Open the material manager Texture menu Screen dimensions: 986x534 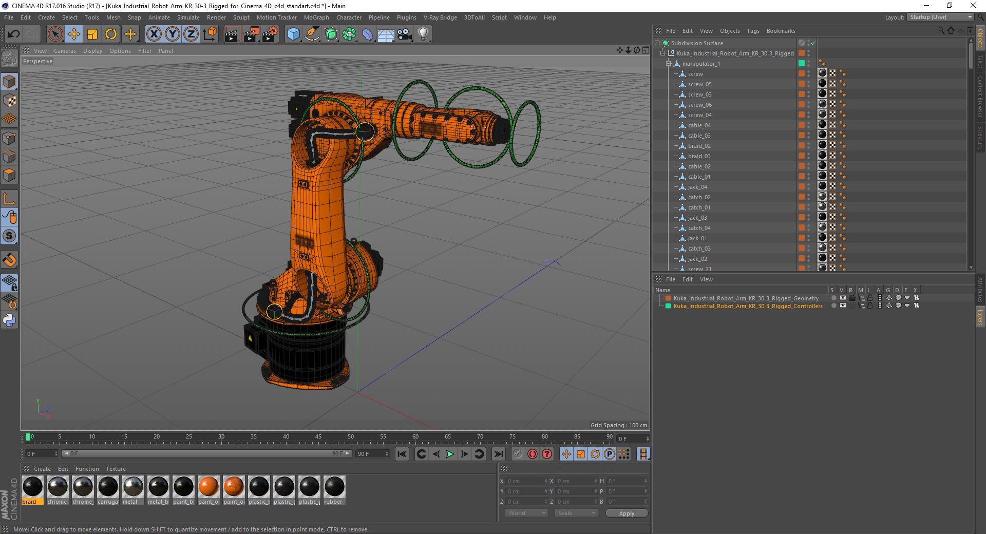click(116, 469)
